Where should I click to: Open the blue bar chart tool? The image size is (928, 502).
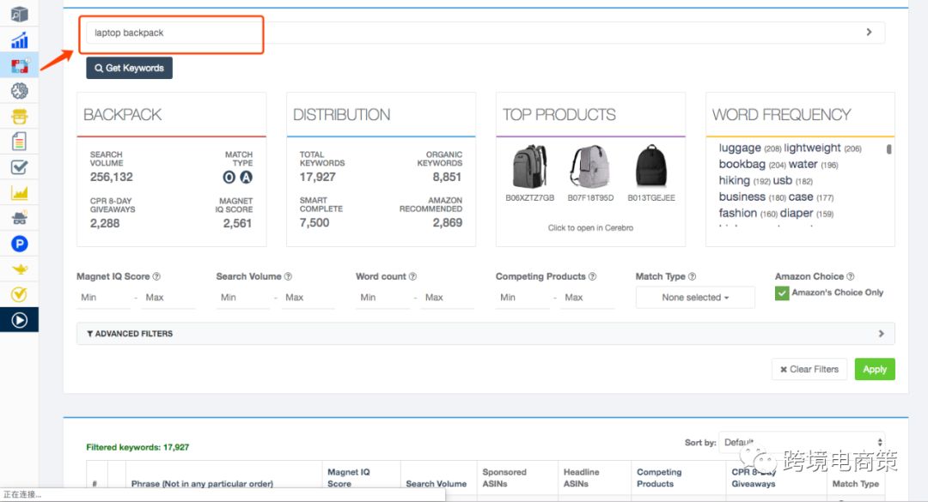[19, 40]
